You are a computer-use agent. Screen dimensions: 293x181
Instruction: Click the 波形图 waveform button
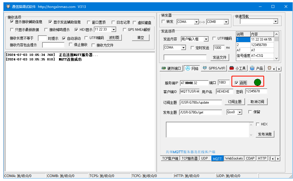[114, 38]
